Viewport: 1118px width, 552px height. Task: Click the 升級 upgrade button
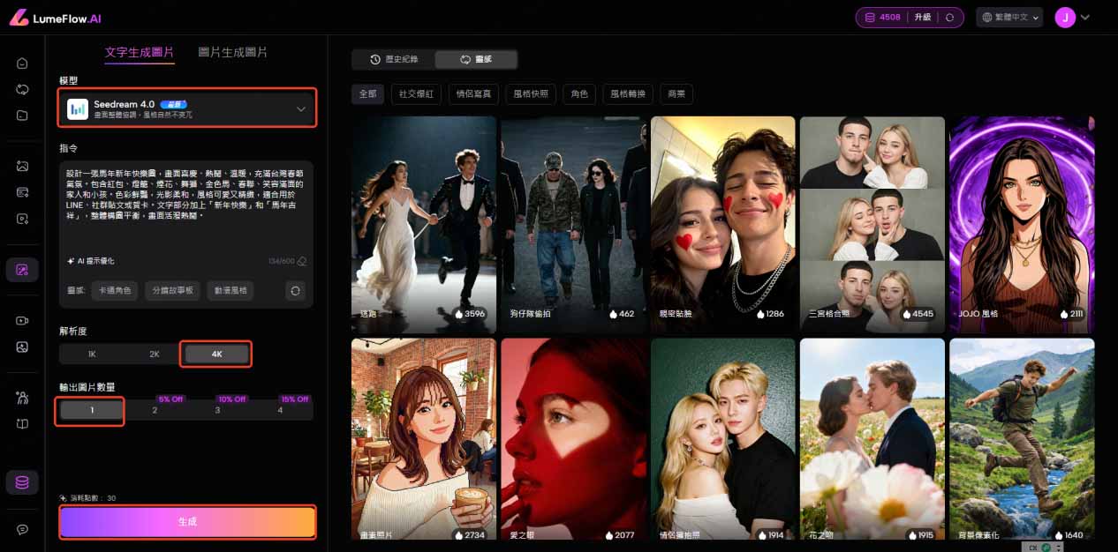[923, 17]
